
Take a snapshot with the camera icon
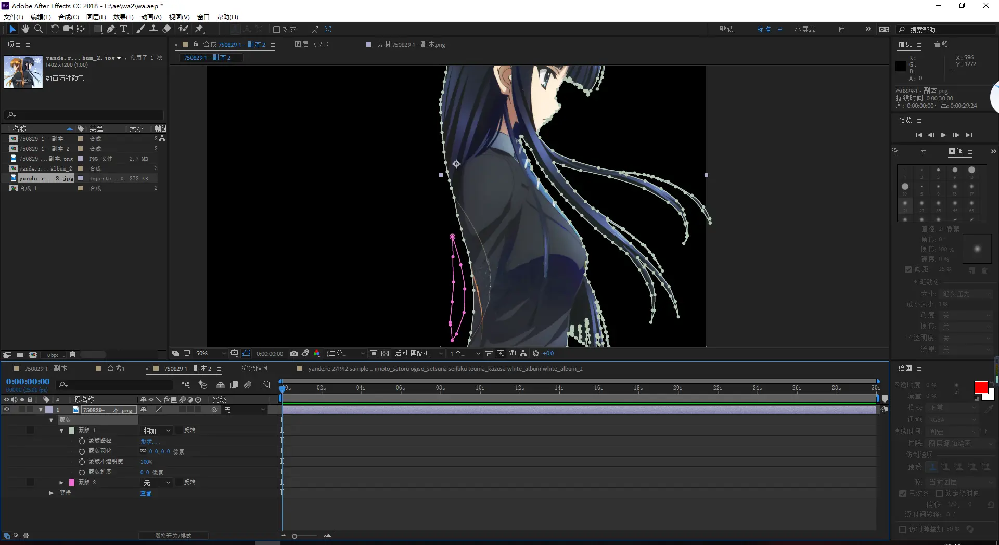coord(294,354)
